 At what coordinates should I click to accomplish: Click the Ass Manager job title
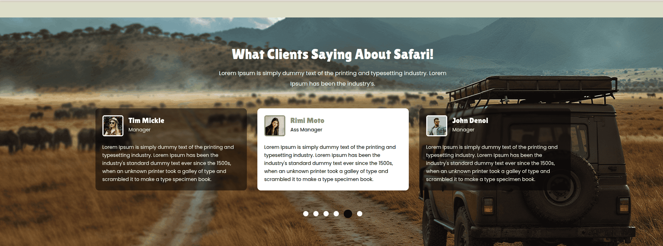point(306,130)
